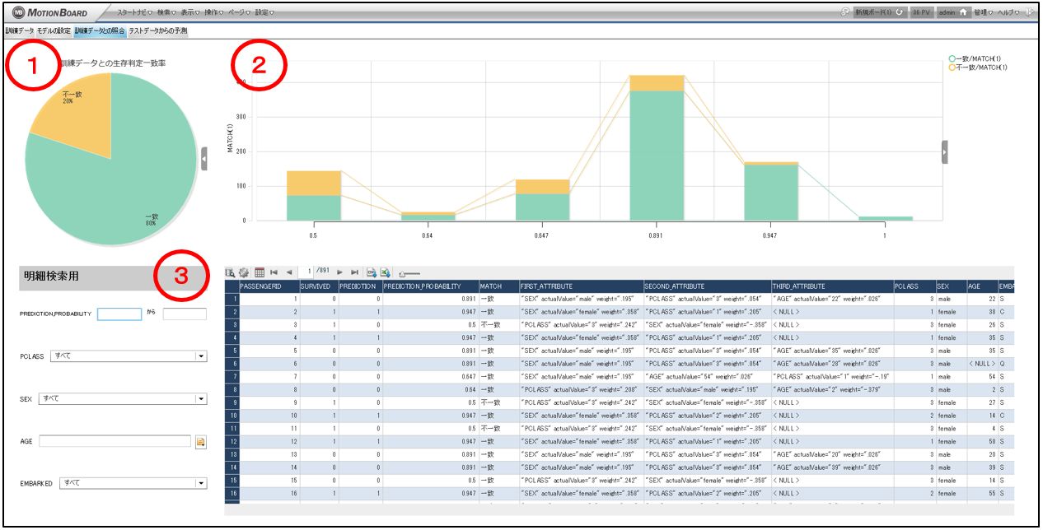Image resolution: width=1043 pixels, height=530 pixels.
Task: Switch to テストデータからの予測 tab
Action: coord(158,30)
